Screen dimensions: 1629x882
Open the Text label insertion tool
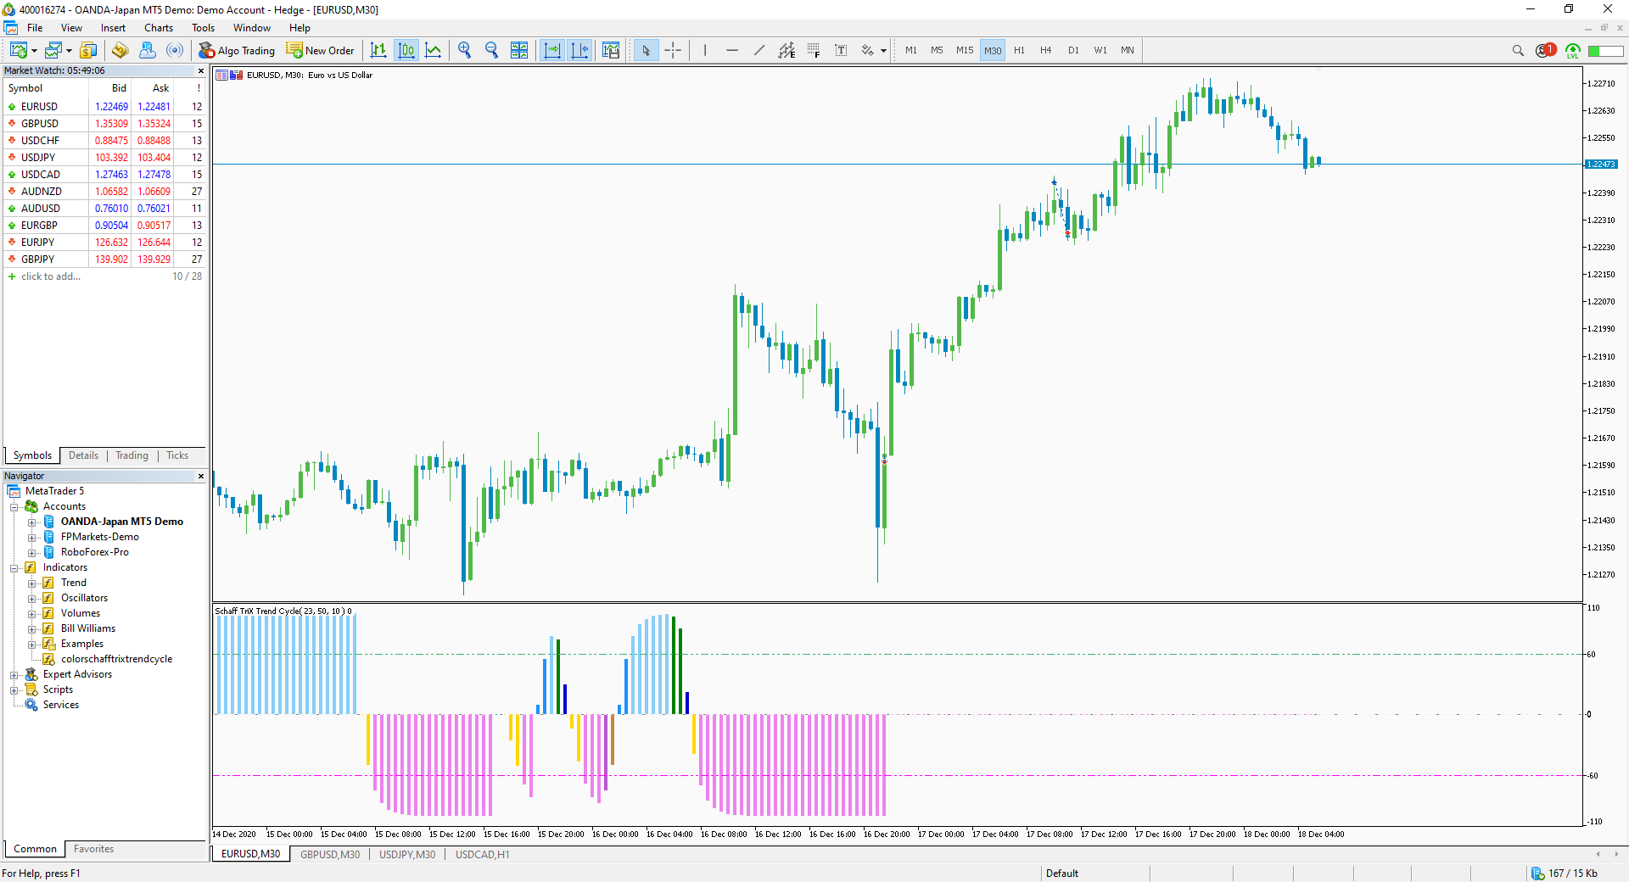(841, 50)
